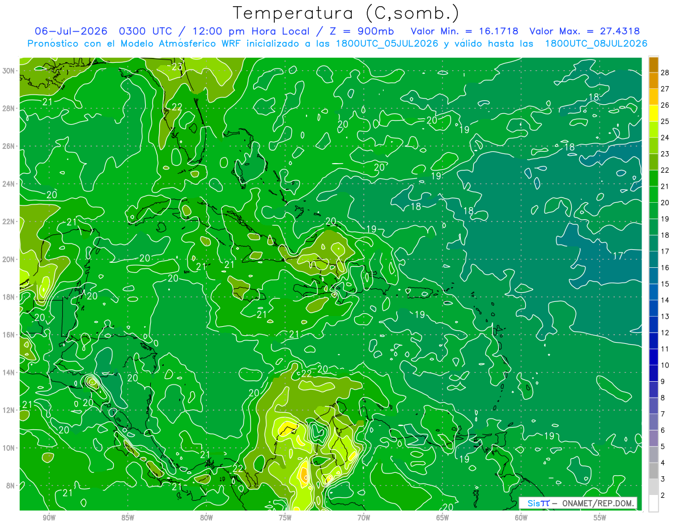Click the "75W" longitude axis label

pos(285,518)
